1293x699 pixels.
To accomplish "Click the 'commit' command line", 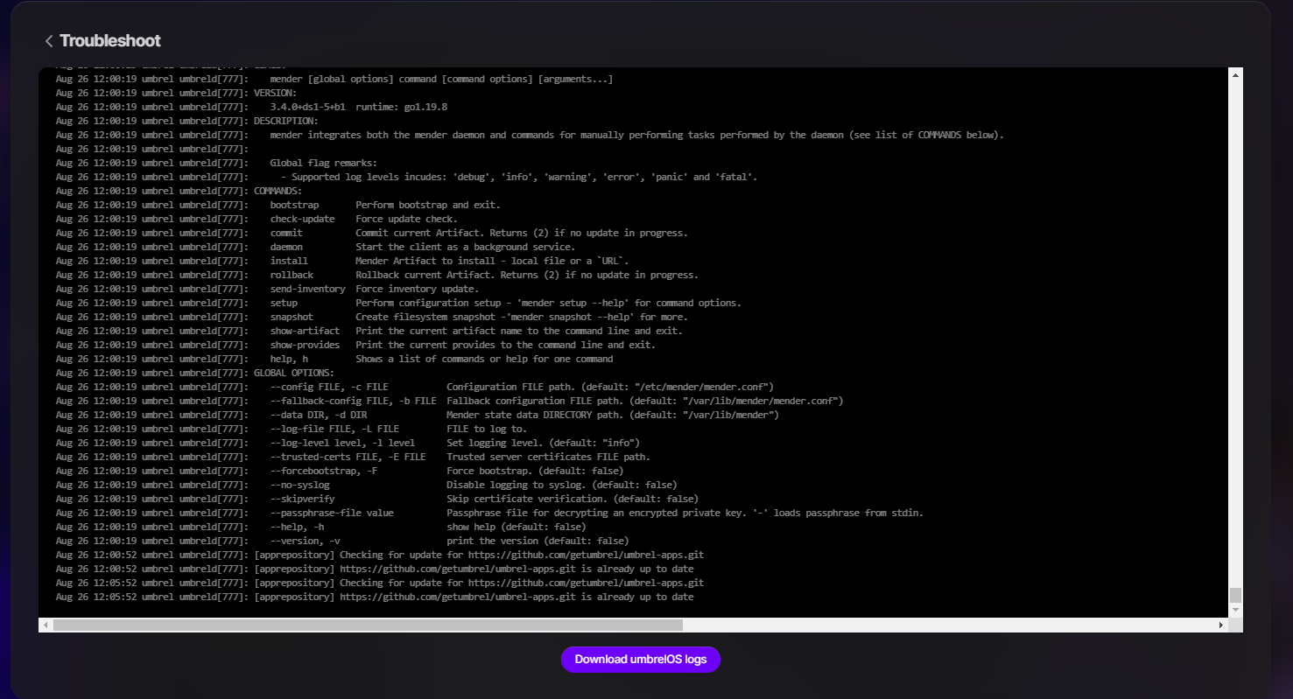I will pyautogui.click(x=371, y=233).
